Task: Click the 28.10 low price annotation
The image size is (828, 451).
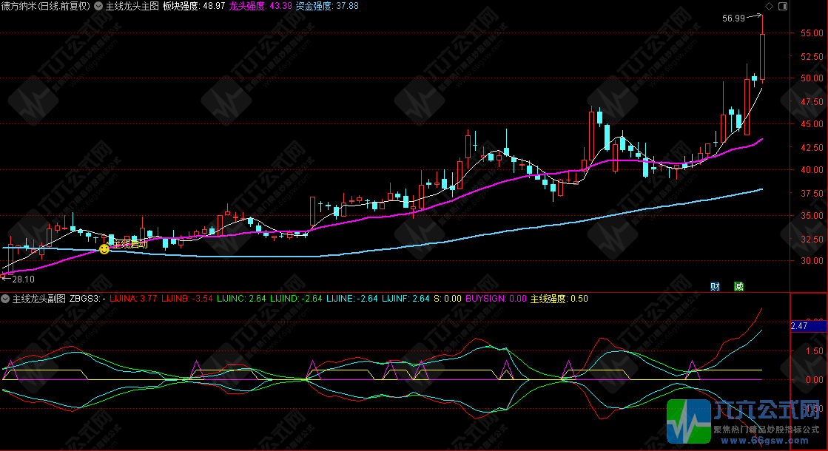Action: point(24,279)
